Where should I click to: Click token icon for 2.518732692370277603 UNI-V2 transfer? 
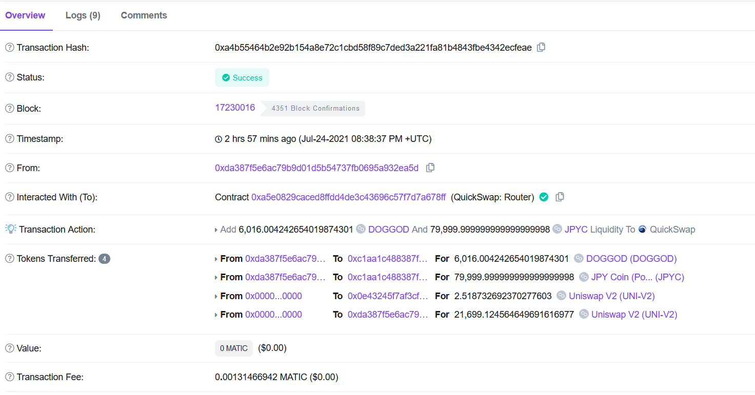pyautogui.click(x=561, y=296)
